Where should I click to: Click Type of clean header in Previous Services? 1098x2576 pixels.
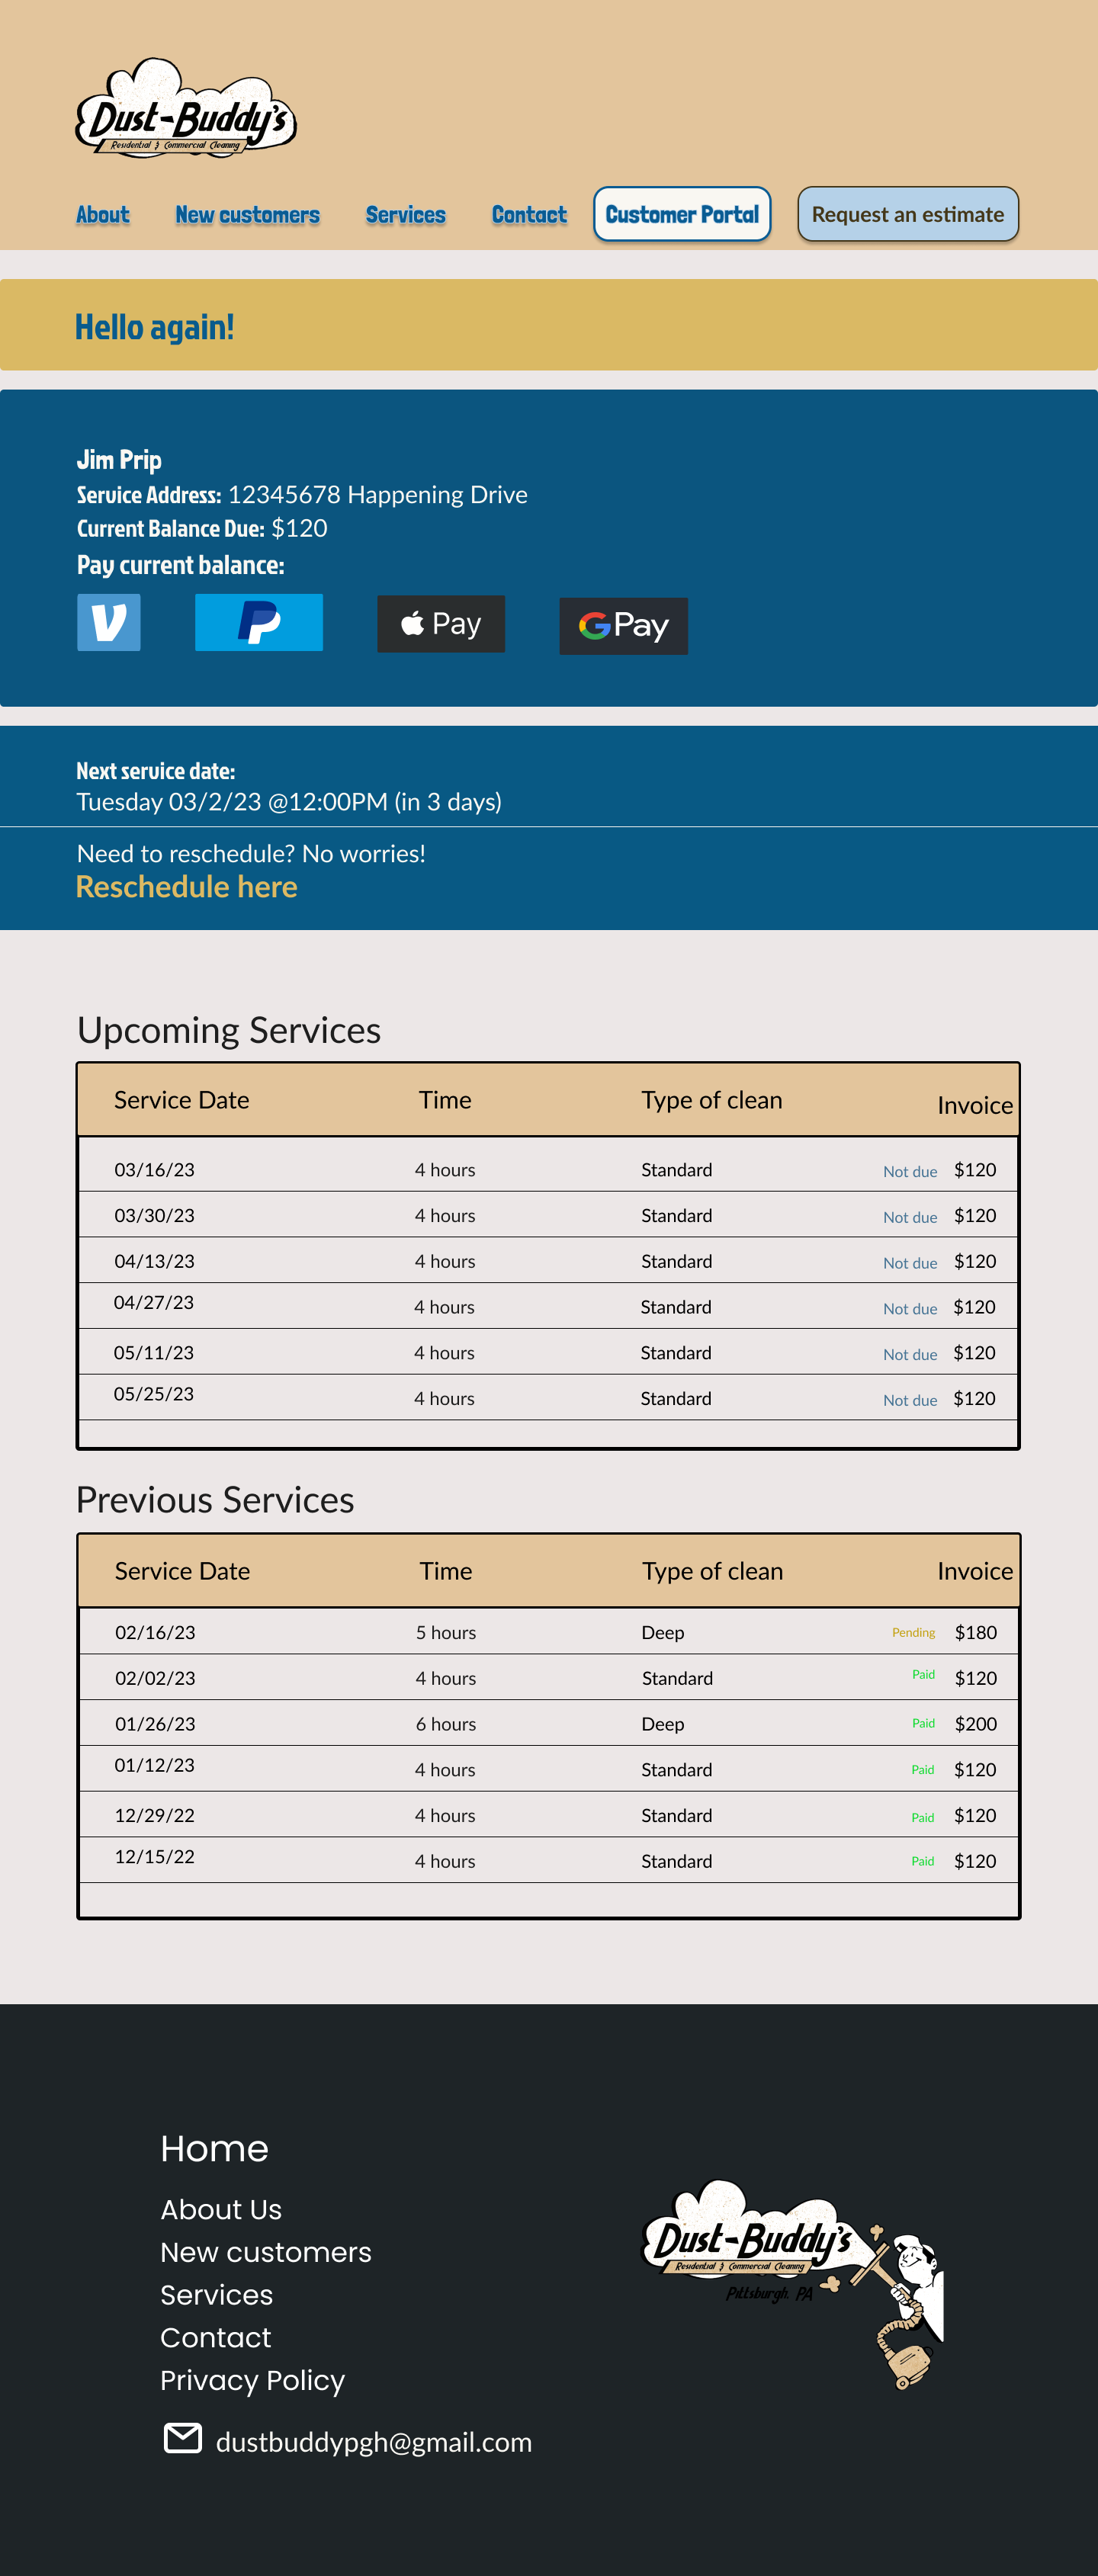[x=713, y=1572]
